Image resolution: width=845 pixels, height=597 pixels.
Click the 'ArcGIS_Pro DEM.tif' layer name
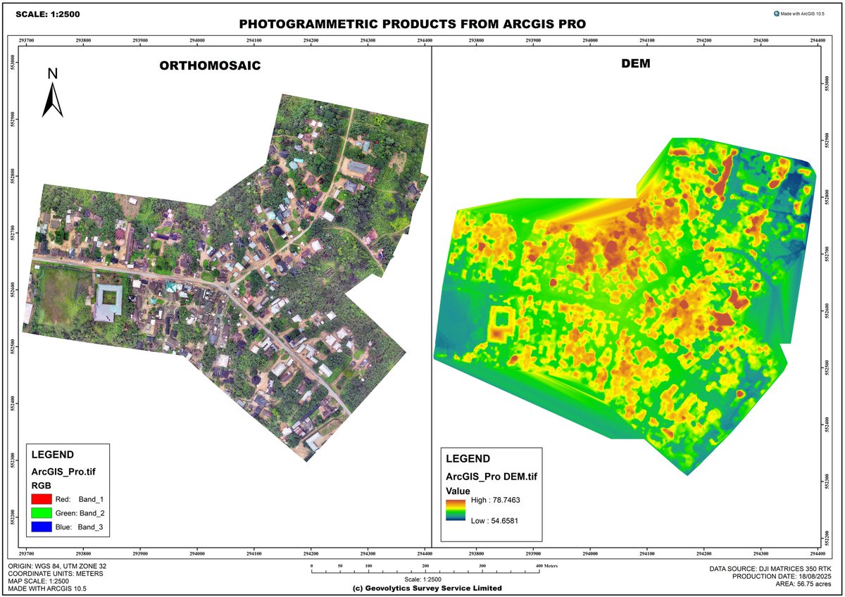point(492,477)
